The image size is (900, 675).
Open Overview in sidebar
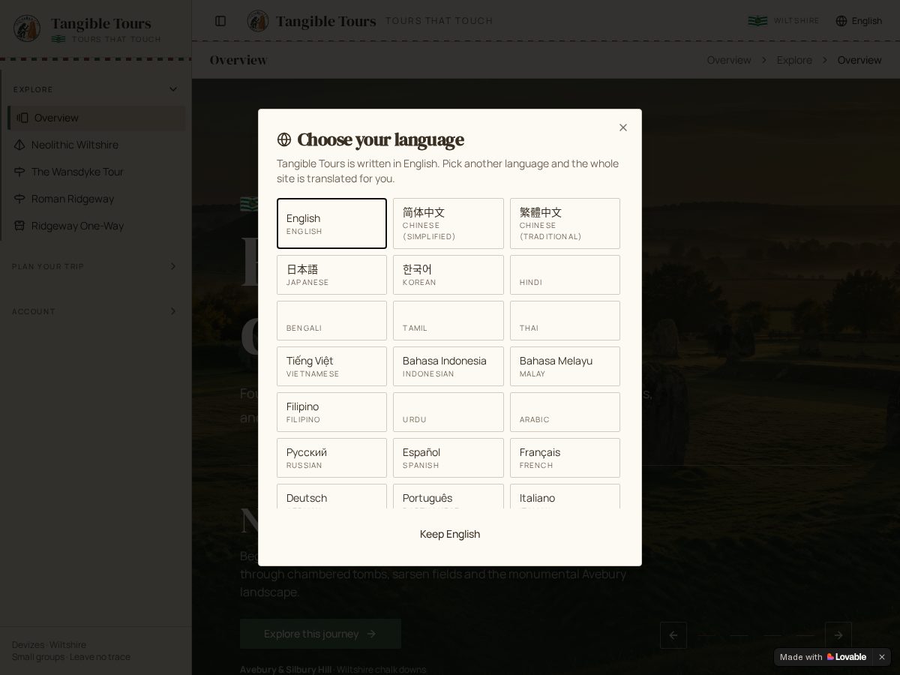97,118
